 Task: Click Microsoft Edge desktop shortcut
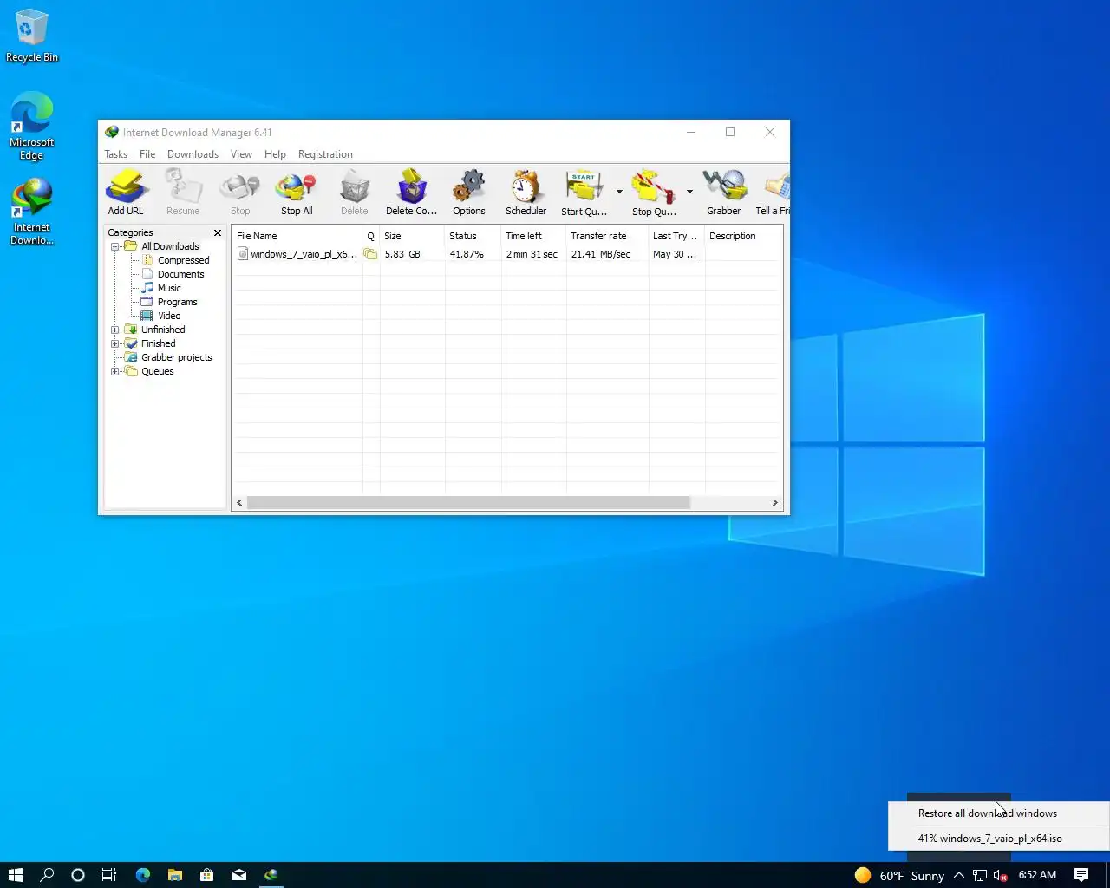(32, 127)
